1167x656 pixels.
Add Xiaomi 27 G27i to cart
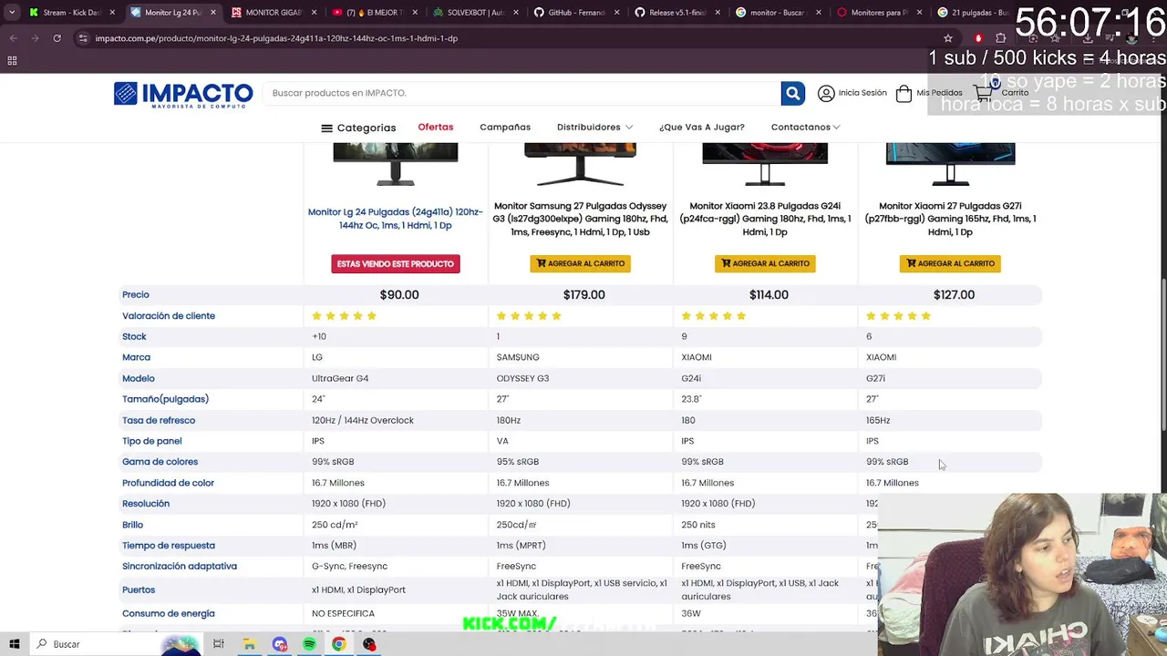(x=950, y=263)
